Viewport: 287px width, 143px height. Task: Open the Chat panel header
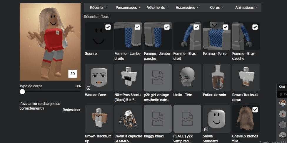[282, 87]
